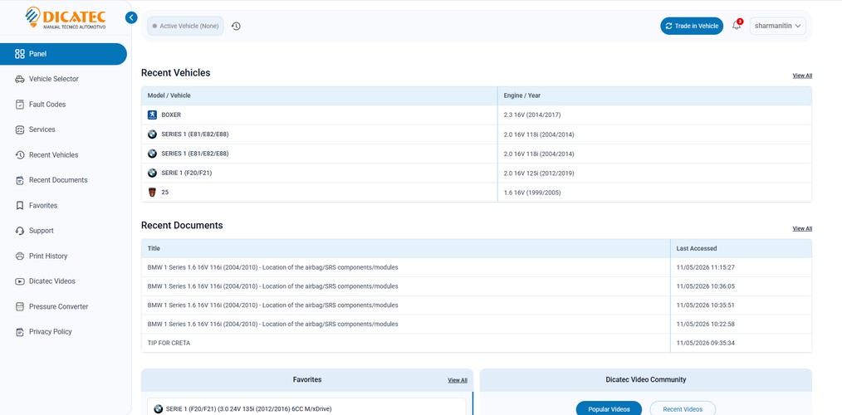This screenshot has width=842, height=415.
Task: Click the Print History printer icon
Action: [20, 256]
